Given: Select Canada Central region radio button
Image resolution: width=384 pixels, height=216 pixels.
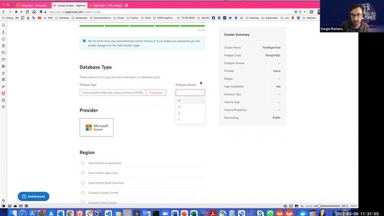Looking at the screenshot, I should 83,193.
